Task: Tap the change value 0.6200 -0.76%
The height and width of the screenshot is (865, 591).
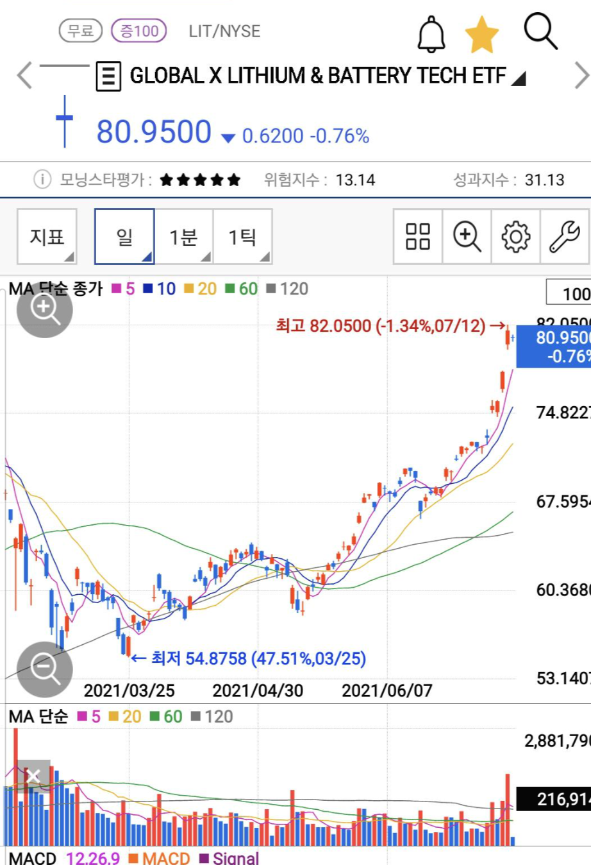Action: (x=306, y=136)
